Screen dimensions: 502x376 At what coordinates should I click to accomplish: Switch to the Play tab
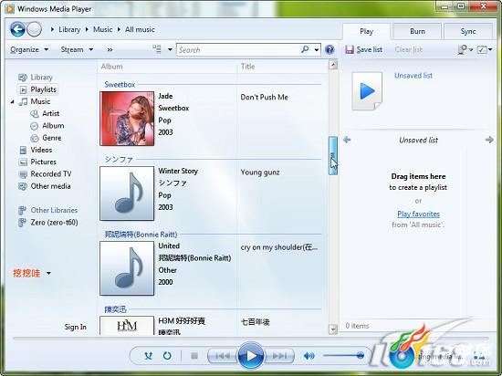(366, 31)
